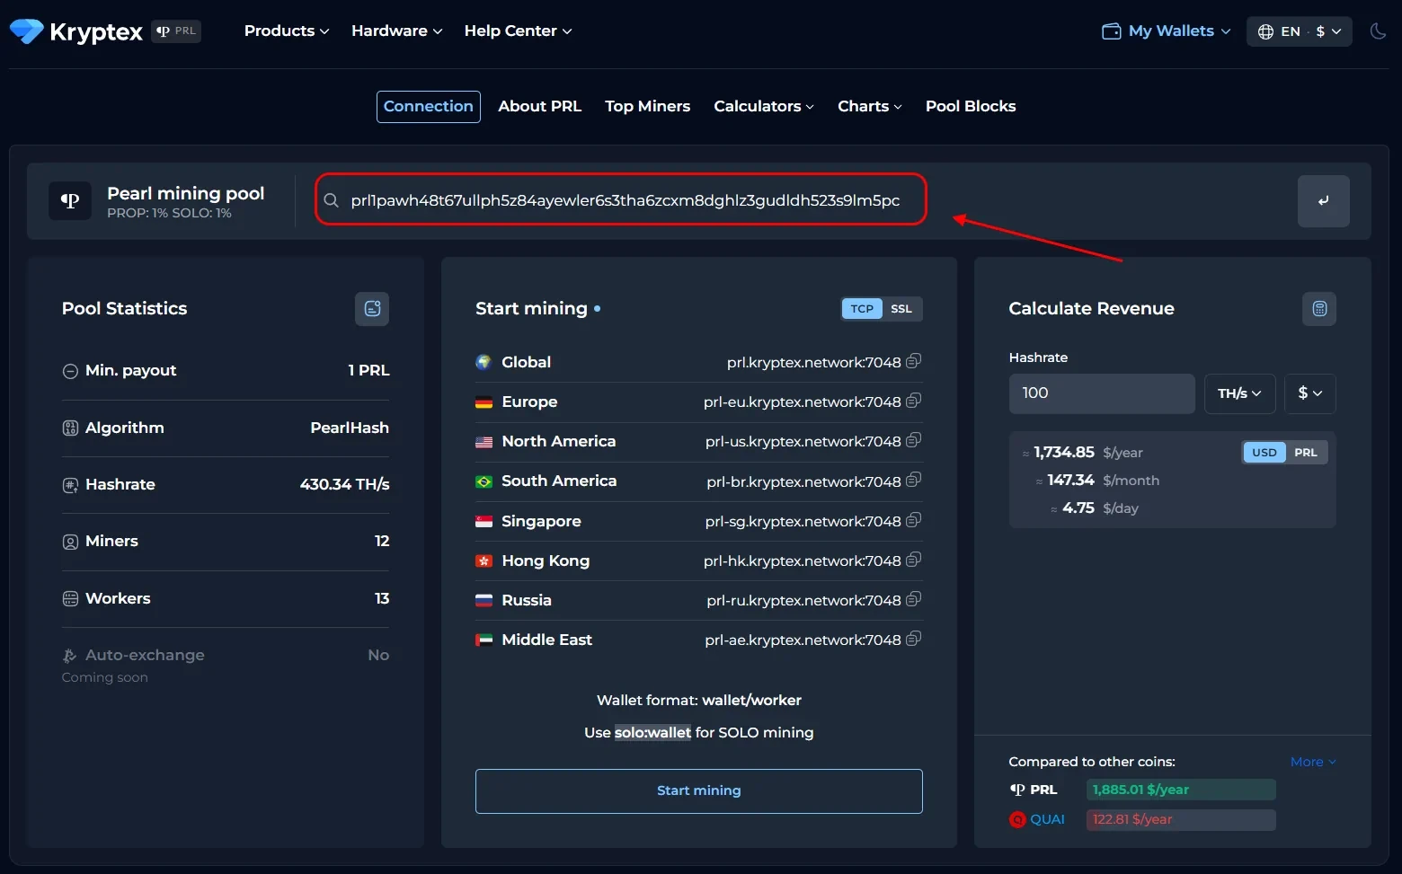Image resolution: width=1402 pixels, height=874 pixels.
Task: Click the Hashrate input showing 100
Action: point(1102,393)
